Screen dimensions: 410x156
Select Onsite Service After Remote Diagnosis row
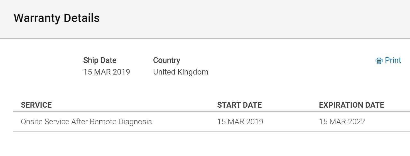point(212,122)
